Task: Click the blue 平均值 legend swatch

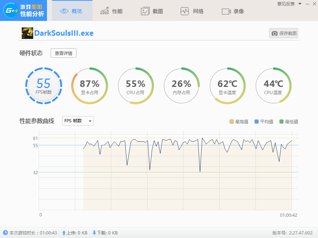Action: click(x=256, y=122)
